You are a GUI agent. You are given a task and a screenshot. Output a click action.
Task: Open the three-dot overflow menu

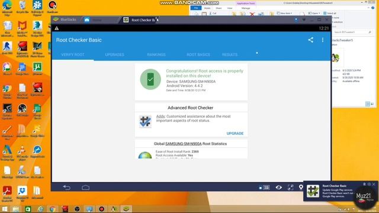pos(323,40)
